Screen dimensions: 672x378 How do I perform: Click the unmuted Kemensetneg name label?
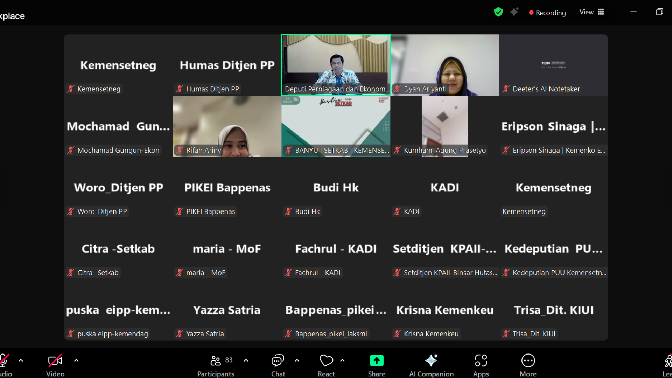524,211
